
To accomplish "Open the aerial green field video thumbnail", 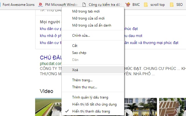I will pos(48,107).
